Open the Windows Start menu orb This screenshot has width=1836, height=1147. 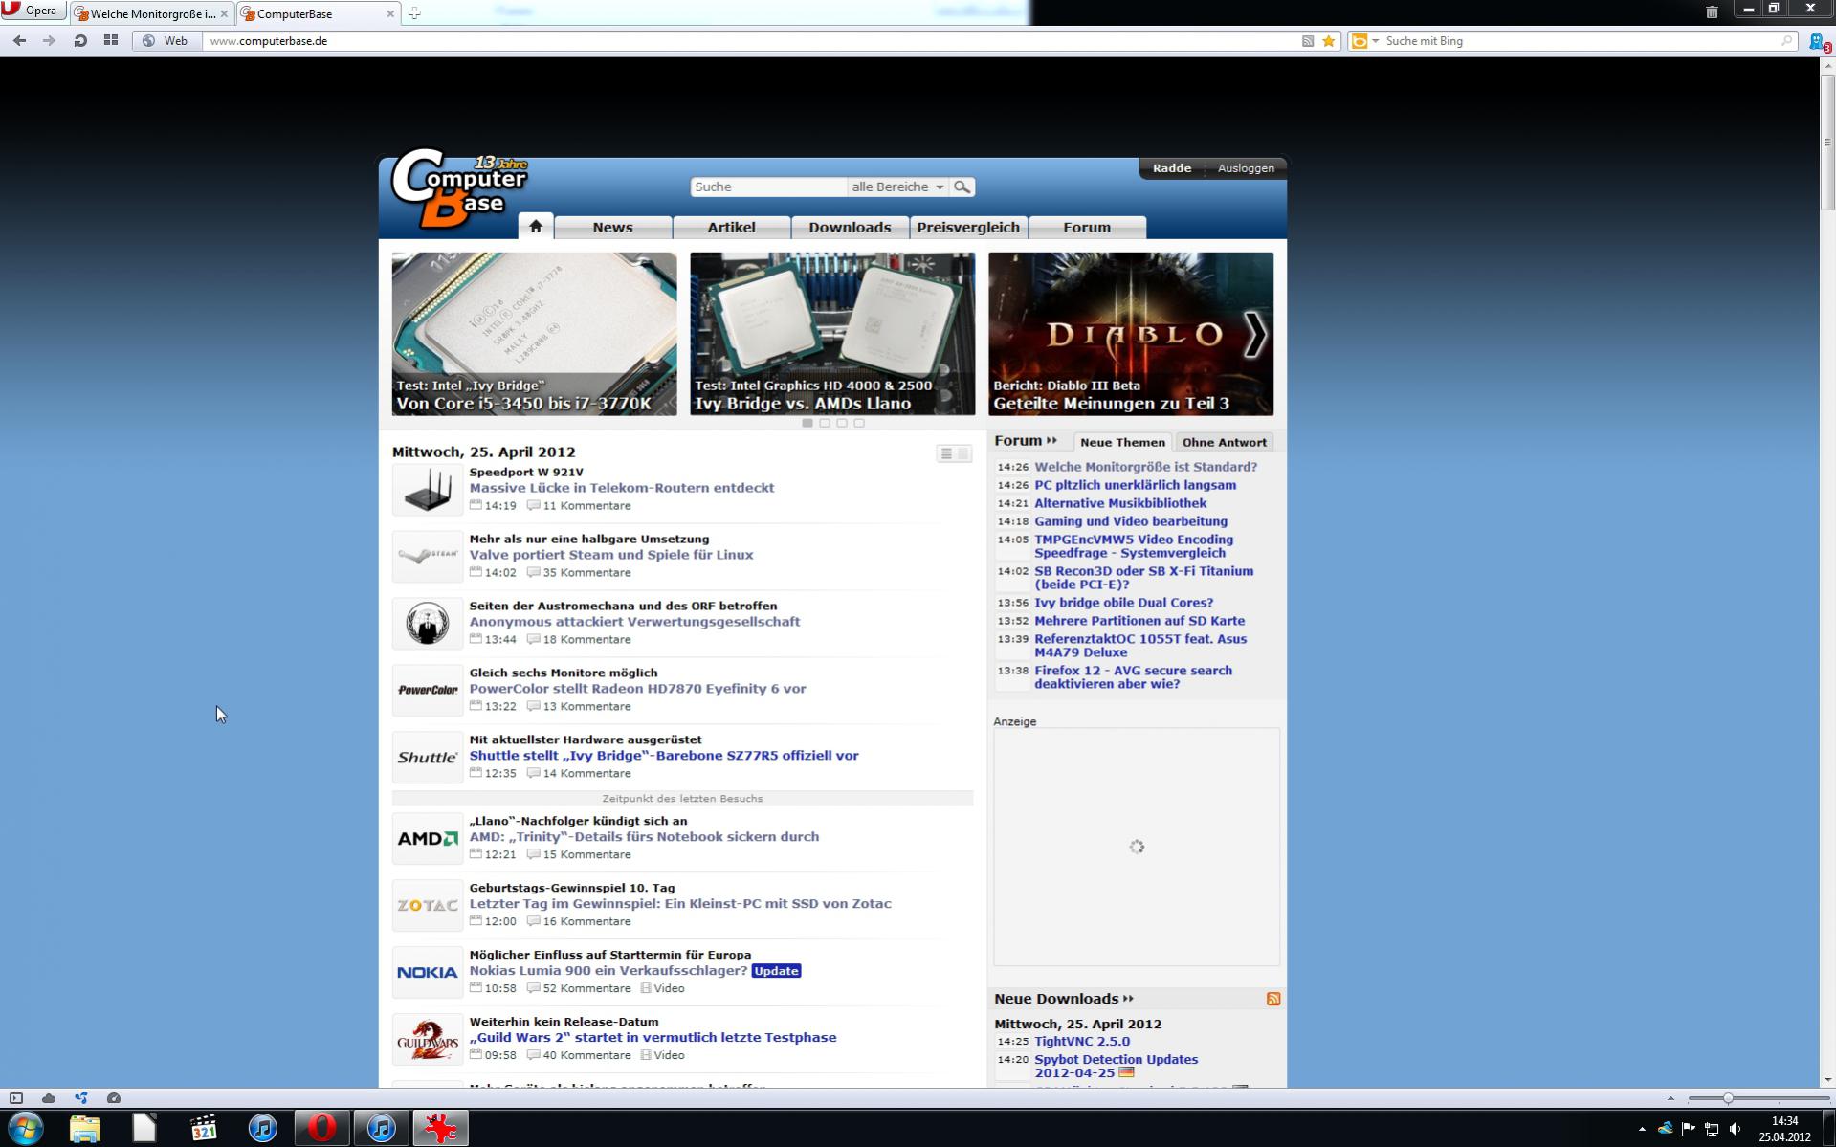point(25,1128)
